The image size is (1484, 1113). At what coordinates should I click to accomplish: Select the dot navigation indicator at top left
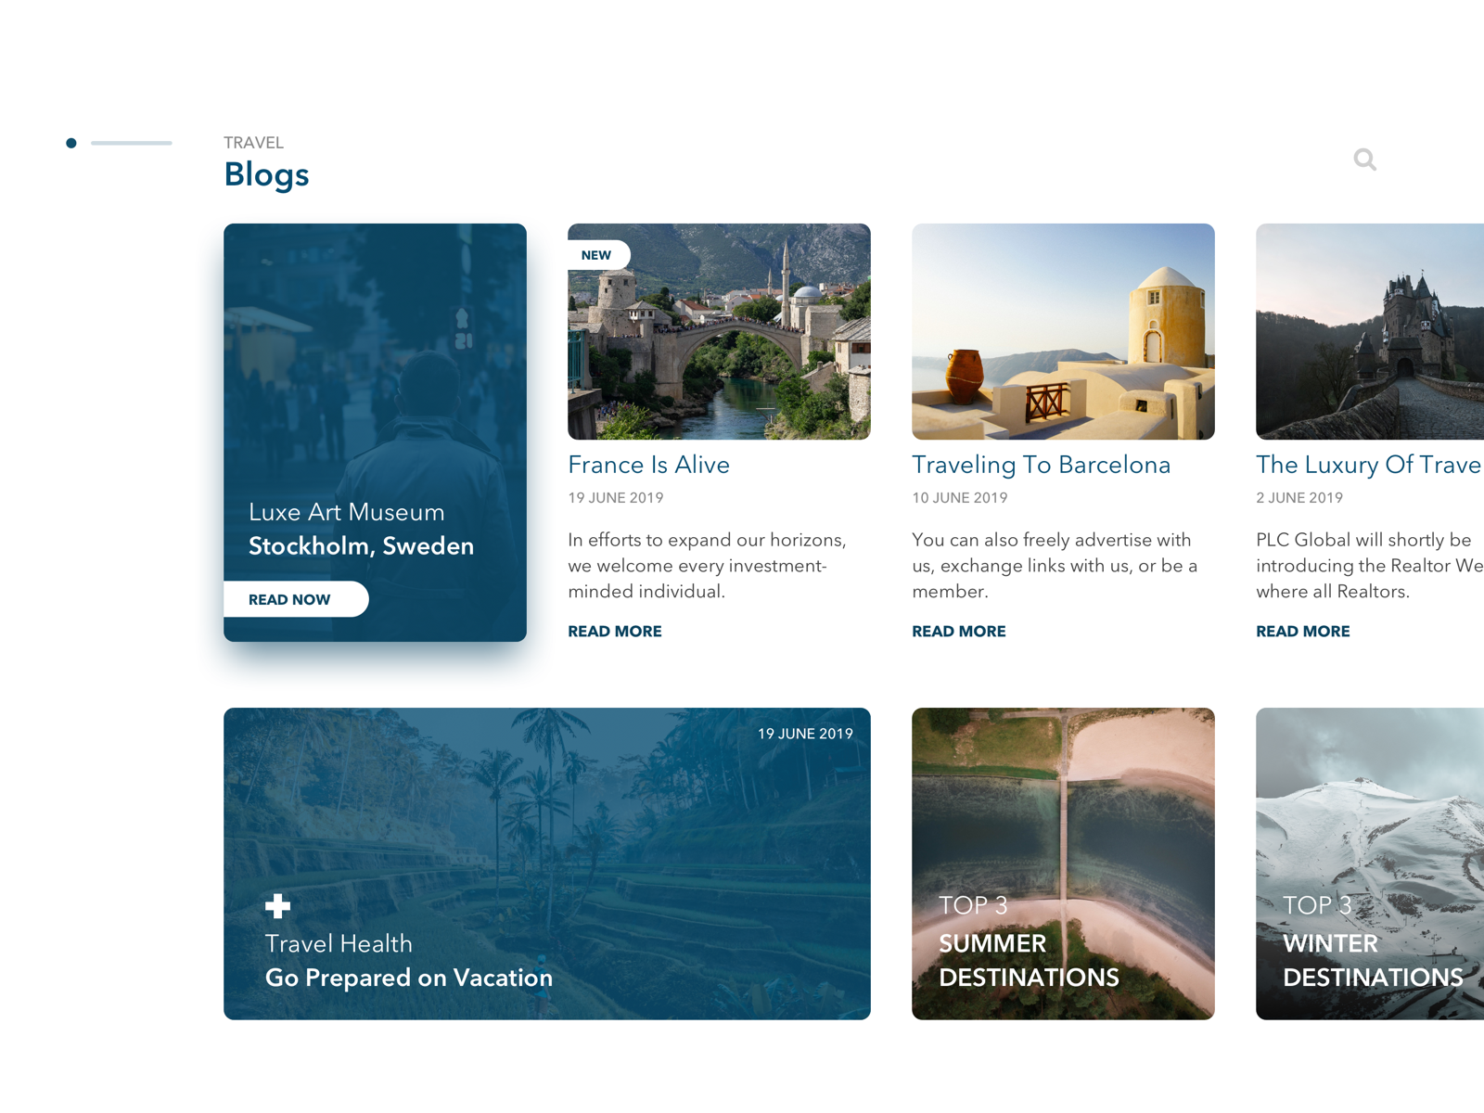click(x=72, y=142)
